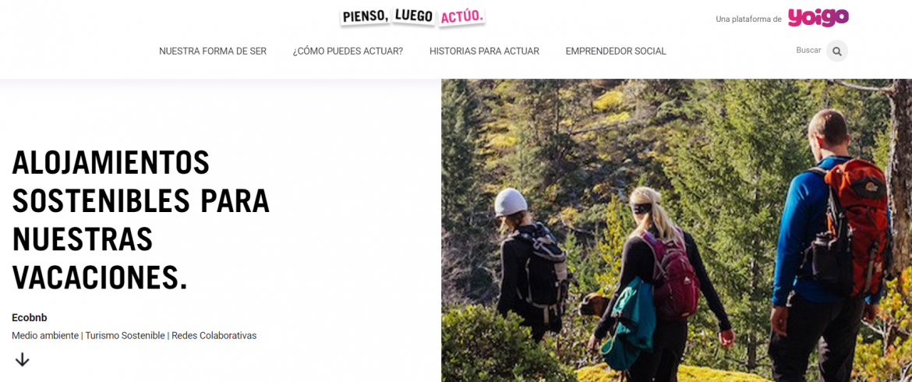Select the Redes Colaborativas category
The height and width of the screenshot is (382, 912).
(x=214, y=335)
